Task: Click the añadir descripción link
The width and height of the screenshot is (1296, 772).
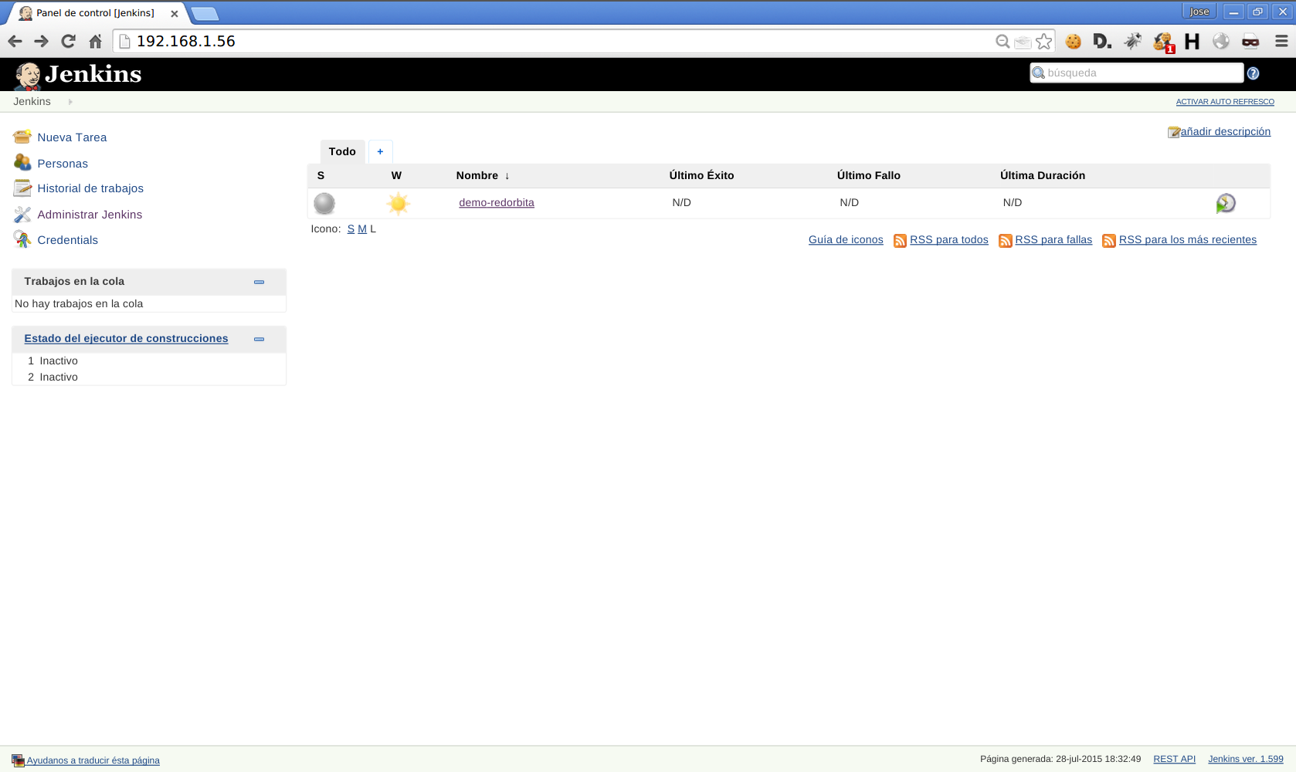Action: [1225, 132]
